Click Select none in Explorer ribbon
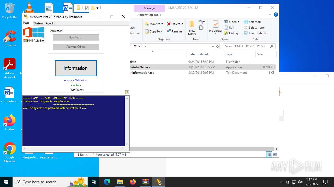Image resolution: width=334 pixels, height=187 pixels. point(254,28)
